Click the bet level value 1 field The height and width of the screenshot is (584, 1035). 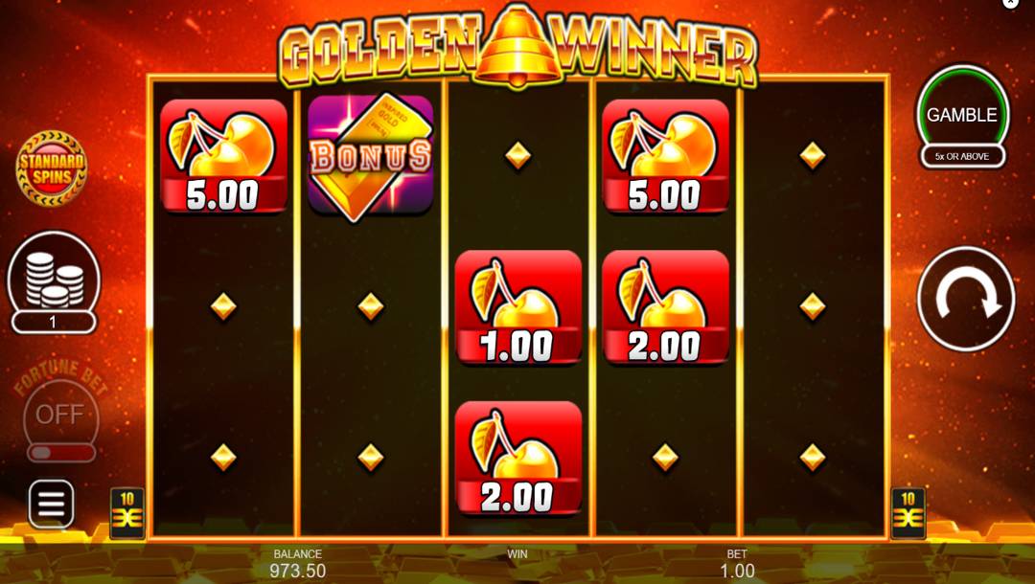pos(54,322)
